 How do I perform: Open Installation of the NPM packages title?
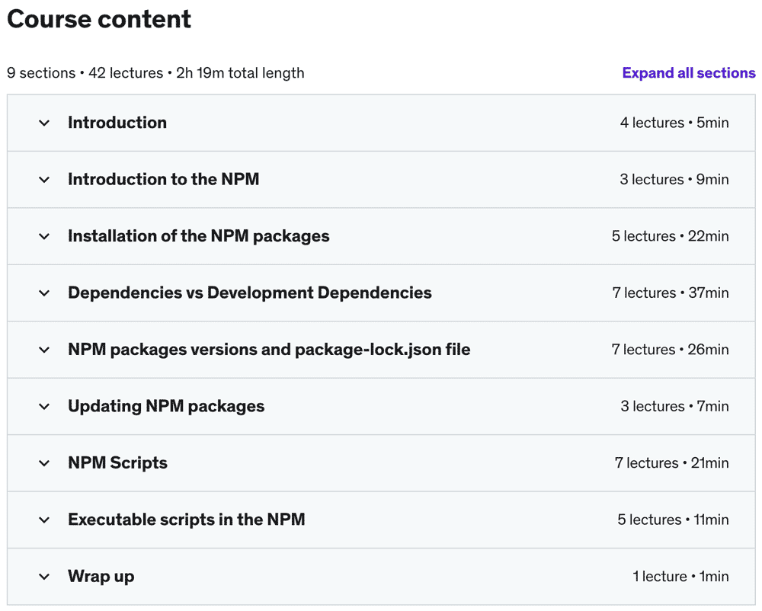pos(198,236)
